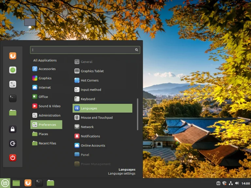This screenshot has height=188, width=251.
Task: Launch the Languages settings entry
Action: [x=102, y=108]
